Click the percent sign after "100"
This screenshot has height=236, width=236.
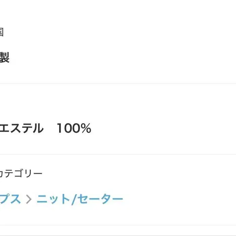pyautogui.click(x=86, y=128)
